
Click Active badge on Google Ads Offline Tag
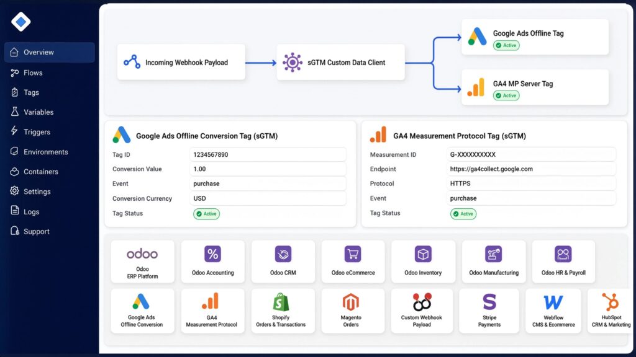tap(506, 45)
